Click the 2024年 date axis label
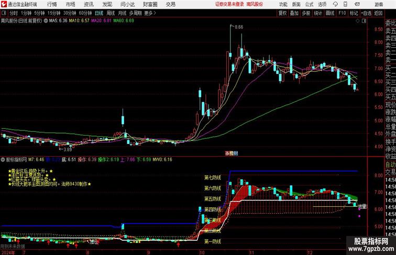Image resolution: width=396 pixels, height=255 pixels. pyautogui.click(x=8, y=252)
